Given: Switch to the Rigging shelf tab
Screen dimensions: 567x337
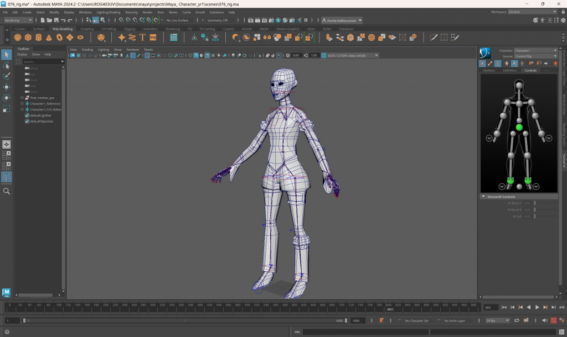Looking at the screenshot, I should tap(130, 29).
